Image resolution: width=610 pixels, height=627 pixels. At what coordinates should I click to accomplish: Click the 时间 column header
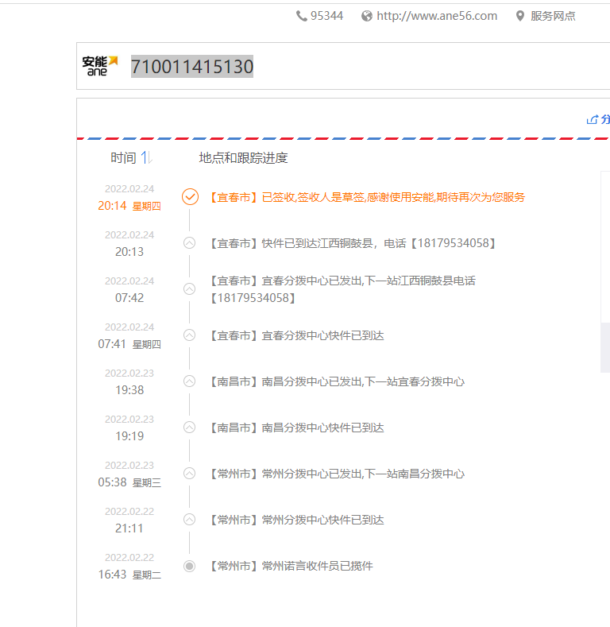click(124, 158)
